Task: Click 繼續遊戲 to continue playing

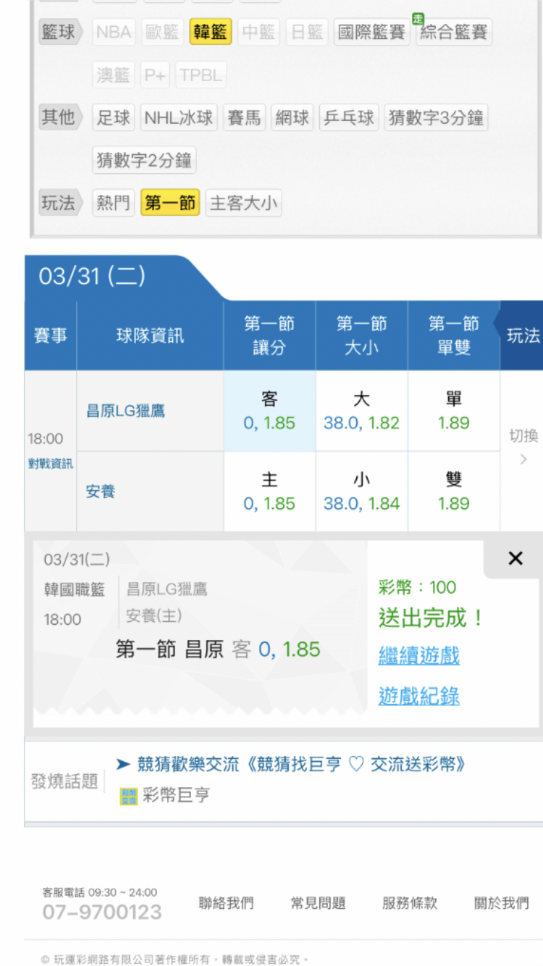Action: click(419, 656)
